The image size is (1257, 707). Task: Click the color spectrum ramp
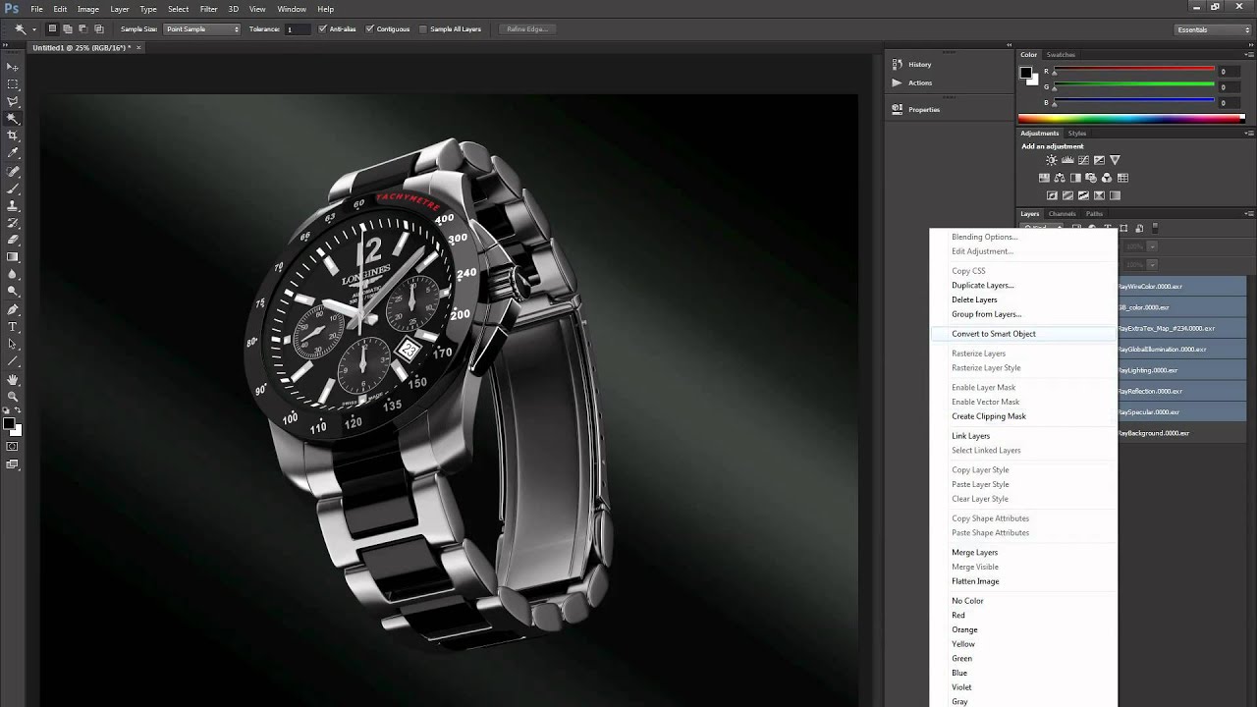click(1131, 119)
